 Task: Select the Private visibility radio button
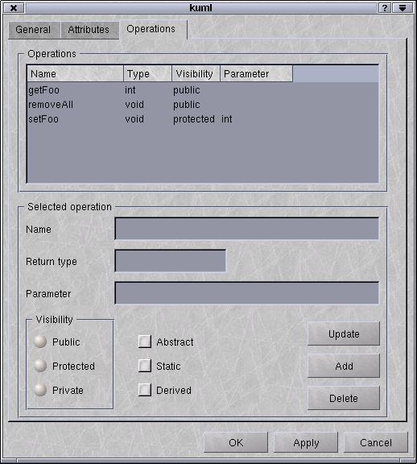tap(40, 390)
